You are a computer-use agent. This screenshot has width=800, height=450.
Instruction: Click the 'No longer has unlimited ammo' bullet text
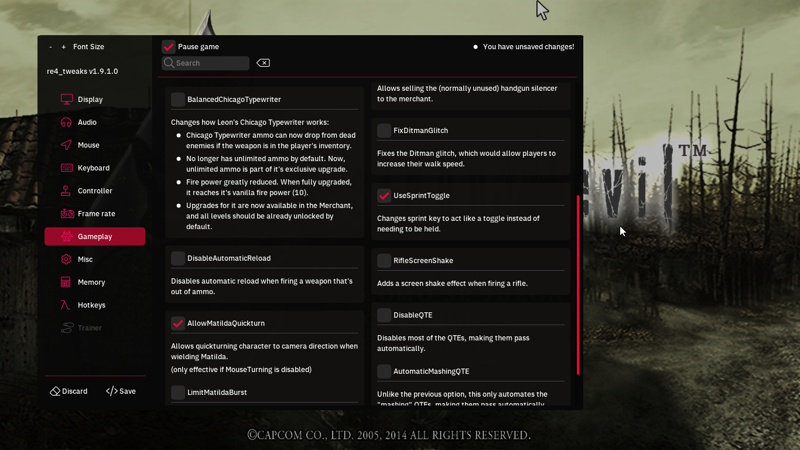click(267, 164)
